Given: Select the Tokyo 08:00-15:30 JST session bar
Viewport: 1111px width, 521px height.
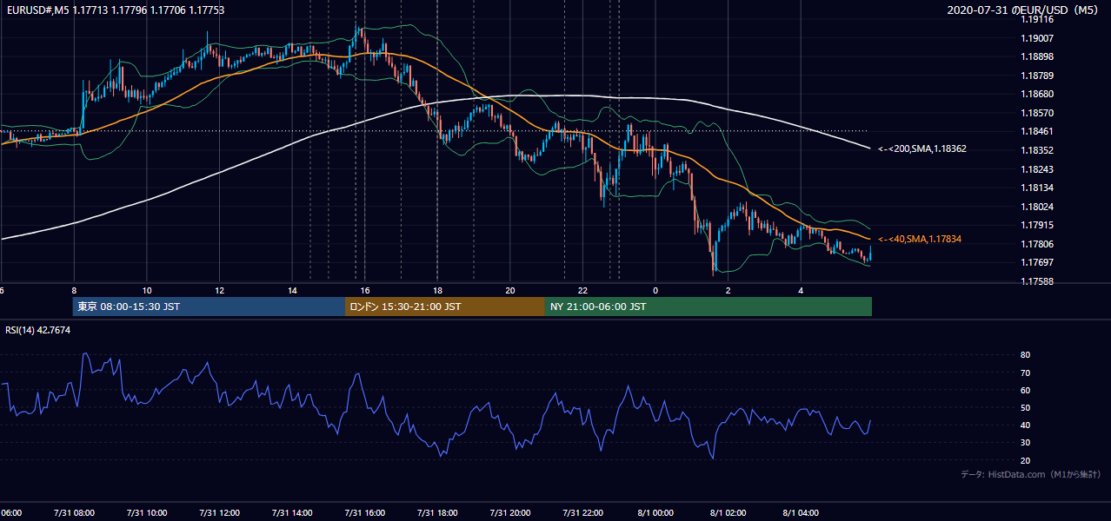Looking at the screenshot, I should click(210, 307).
